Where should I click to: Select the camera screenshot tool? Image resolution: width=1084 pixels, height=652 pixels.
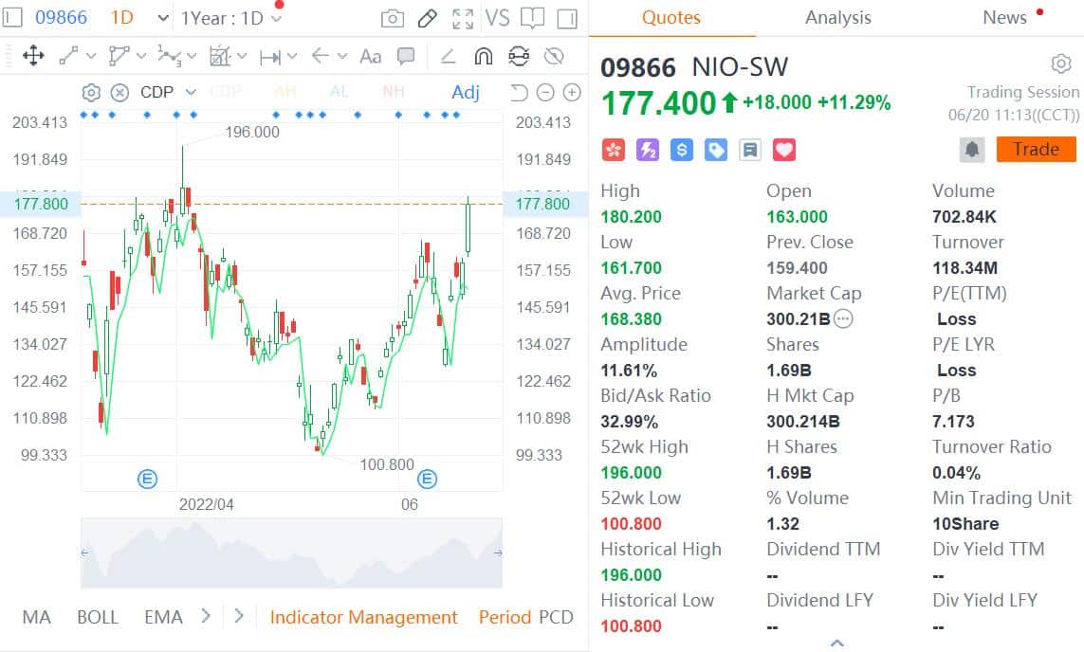(392, 17)
